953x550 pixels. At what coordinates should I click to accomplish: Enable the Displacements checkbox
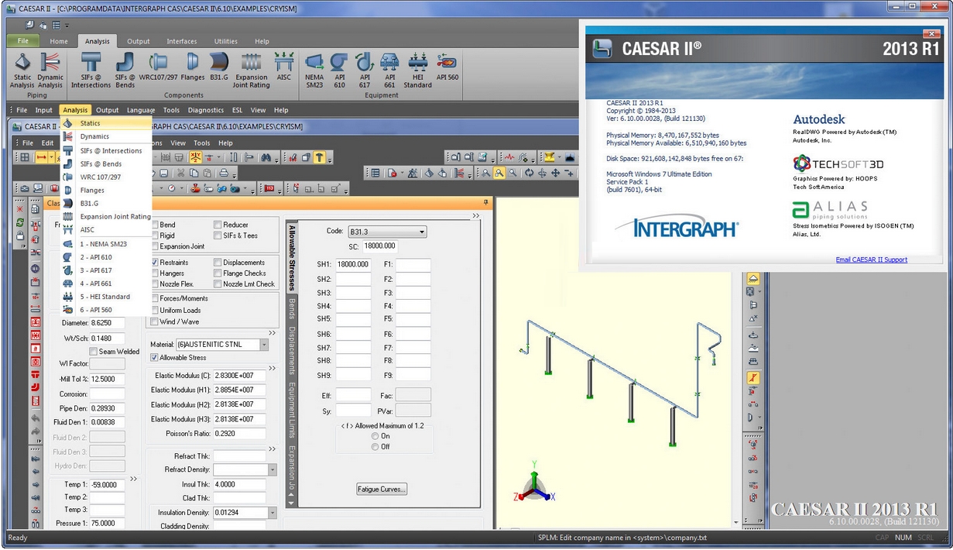[218, 263]
